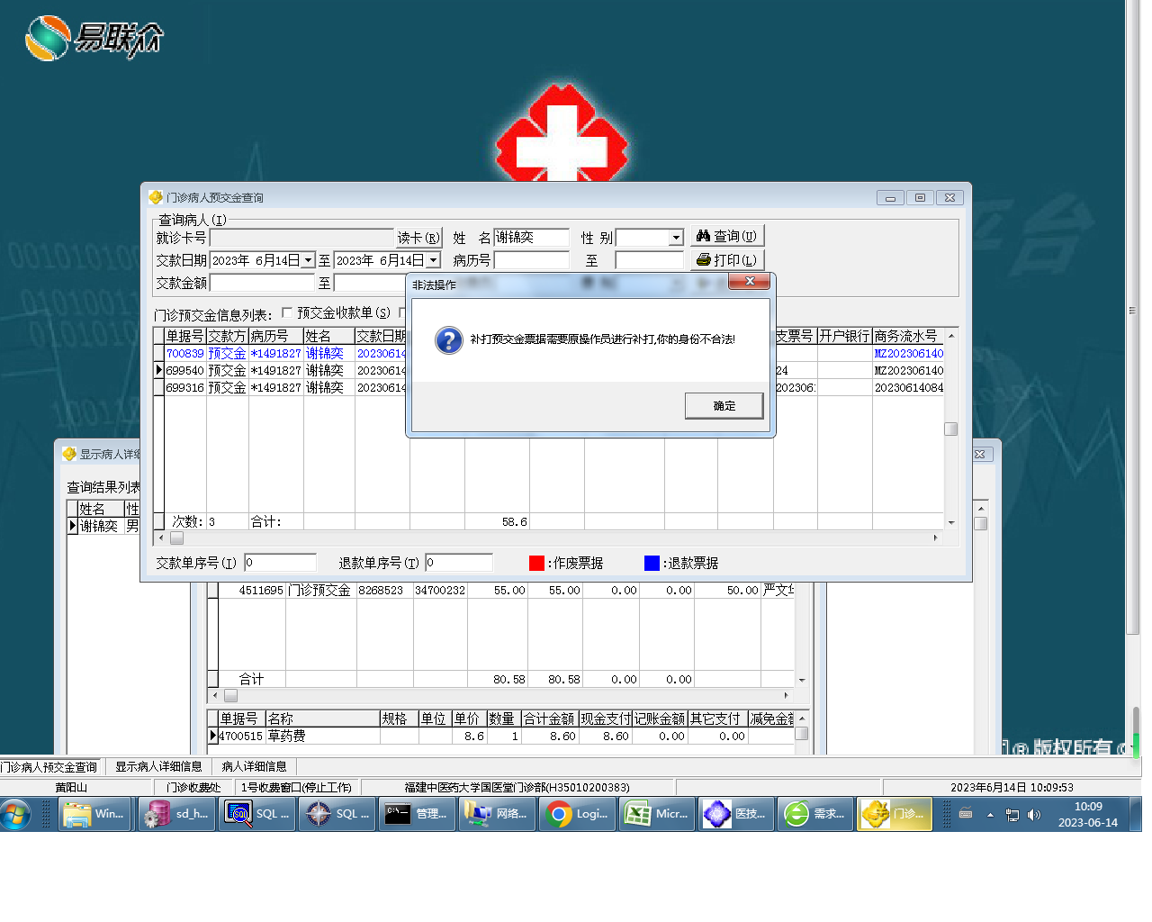Maximize the 门诊病人预交金查询 window

click(x=920, y=197)
